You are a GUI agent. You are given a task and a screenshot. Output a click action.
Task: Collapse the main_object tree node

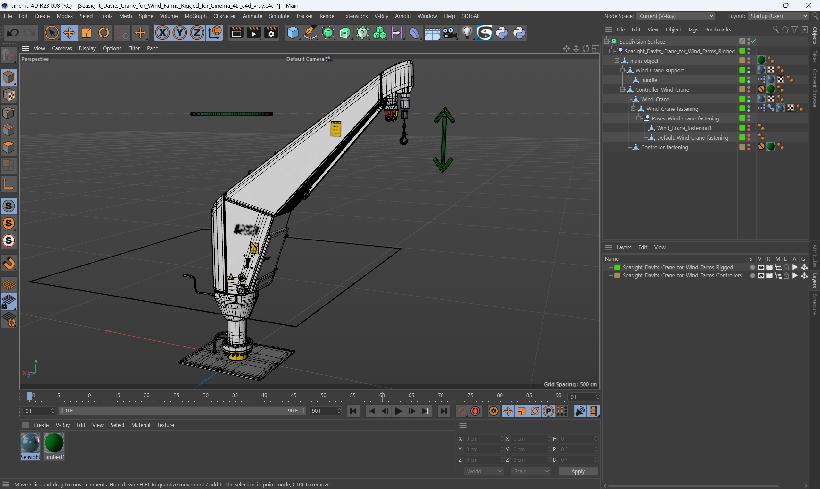(x=617, y=61)
